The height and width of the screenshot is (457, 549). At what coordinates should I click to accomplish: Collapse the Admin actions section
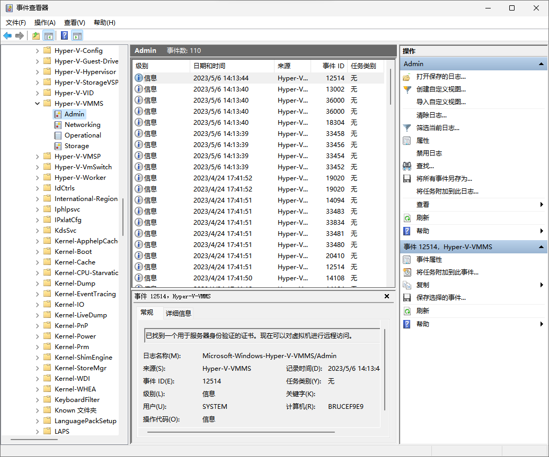click(541, 64)
